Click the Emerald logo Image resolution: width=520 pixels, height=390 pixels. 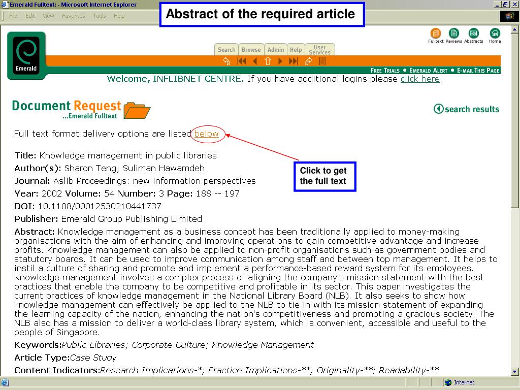(x=26, y=55)
